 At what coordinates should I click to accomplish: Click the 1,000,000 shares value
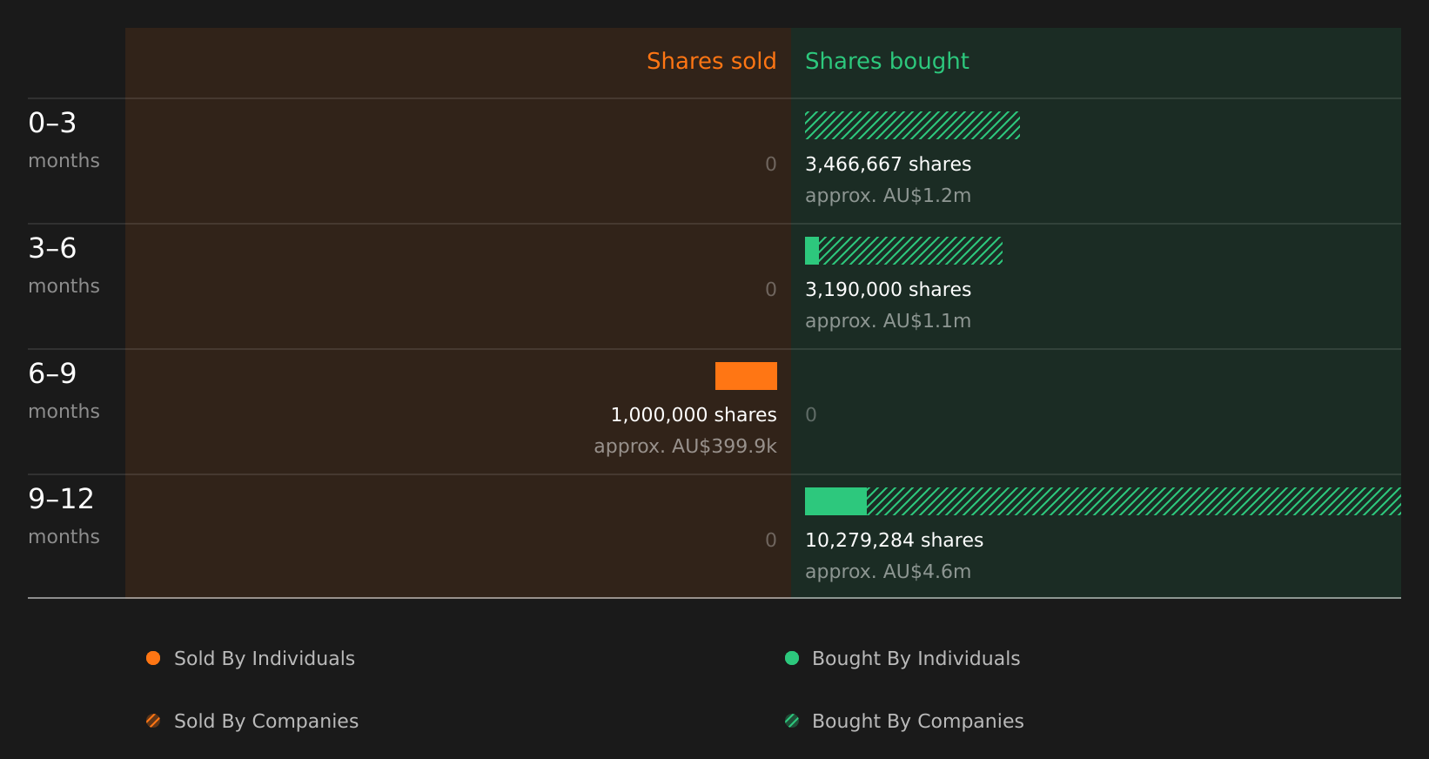[x=694, y=415]
